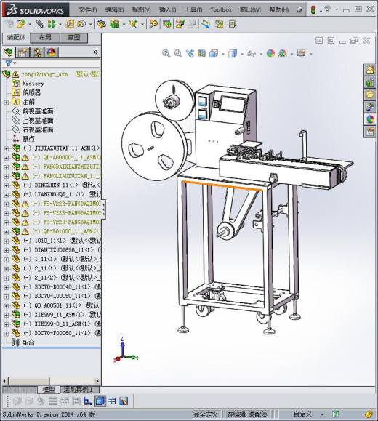Expand the 注解 annotations tree node
Image resolution: width=378 pixels, height=421 pixels.
6,103
